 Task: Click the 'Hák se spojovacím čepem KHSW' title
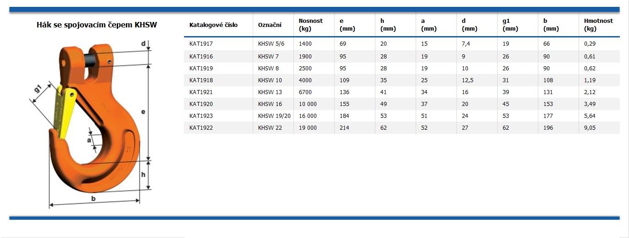click(x=97, y=25)
